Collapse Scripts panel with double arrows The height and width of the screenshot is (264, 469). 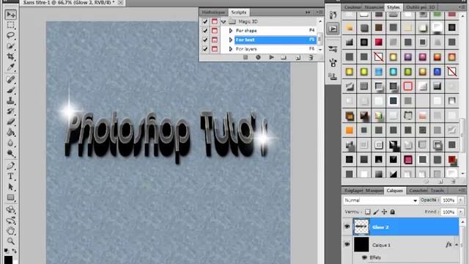click(308, 12)
